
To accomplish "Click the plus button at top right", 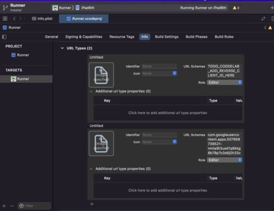I will (x=272, y=8).
